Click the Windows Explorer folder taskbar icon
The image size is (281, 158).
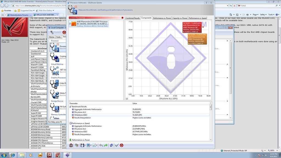pyautogui.click(x=22, y=155)
